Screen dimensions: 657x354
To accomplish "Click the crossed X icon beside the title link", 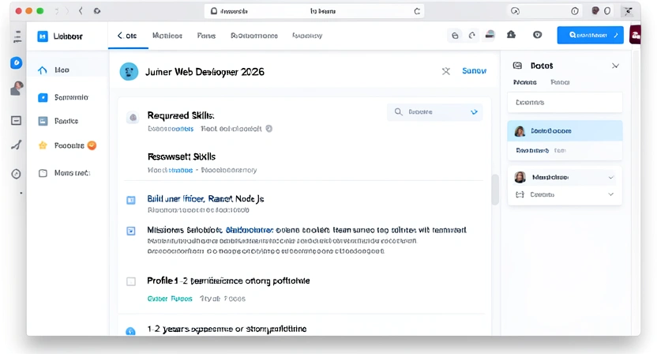I will click(x=446, y=71).
